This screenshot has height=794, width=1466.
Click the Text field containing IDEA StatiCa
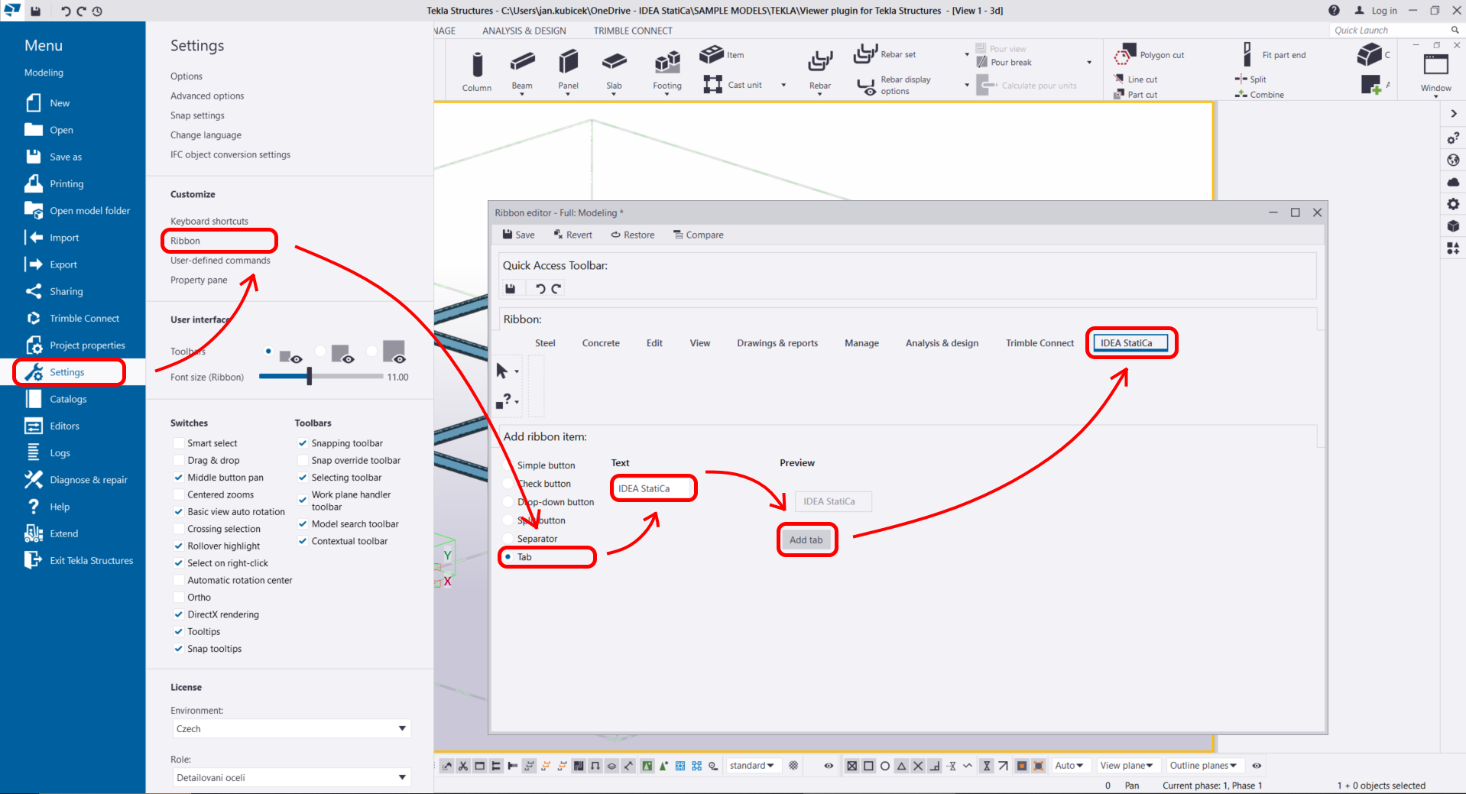(653, 488)
